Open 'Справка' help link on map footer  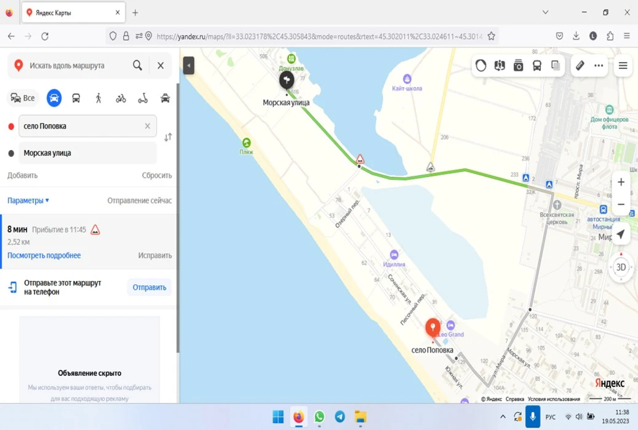[515, 399]
